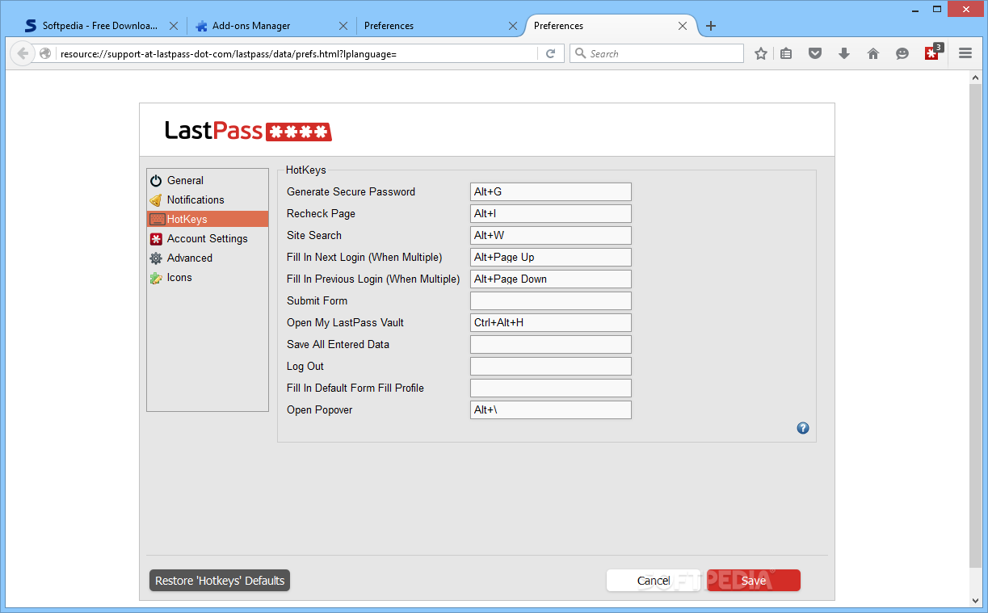Click the Open Popover label
The image size is (988, 613).
pos(320,409)
